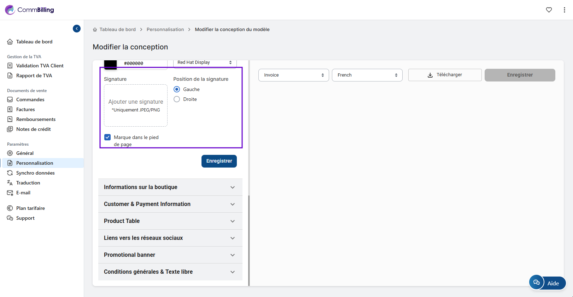Uncheck Marque dans le pied de page
Viewport: 573px width, 297px height.
click(x=107, y=137)
